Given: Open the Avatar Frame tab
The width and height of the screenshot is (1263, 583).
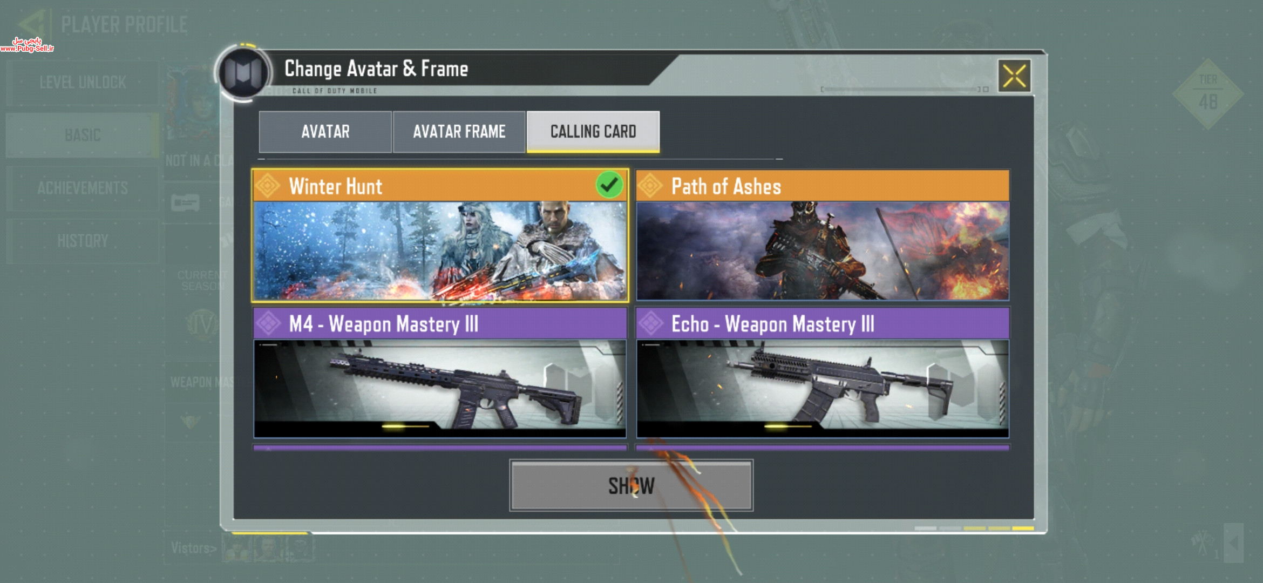Looking at the screenshot, I should [459, 132].
